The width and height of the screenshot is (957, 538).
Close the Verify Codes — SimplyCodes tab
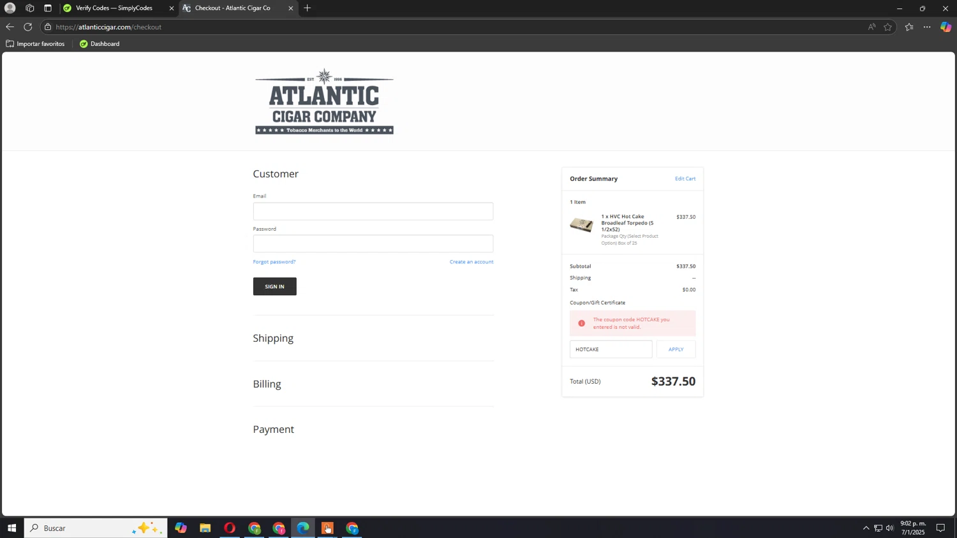click(x=171, y=8)
